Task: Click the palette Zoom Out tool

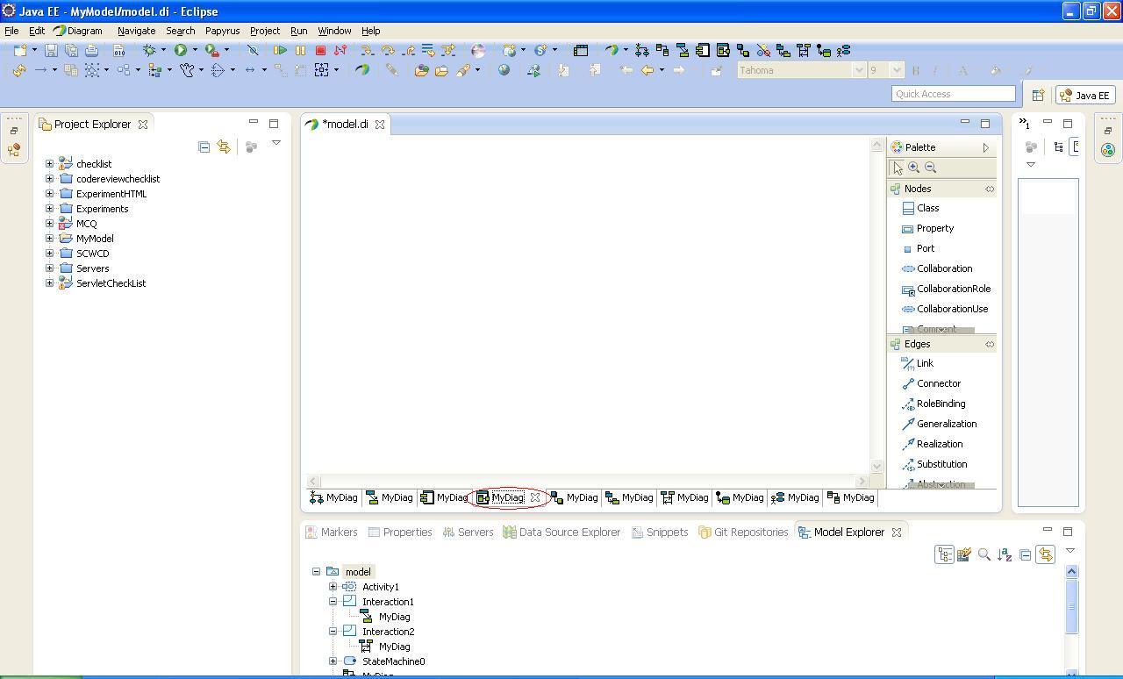Action: coord(930,168)
